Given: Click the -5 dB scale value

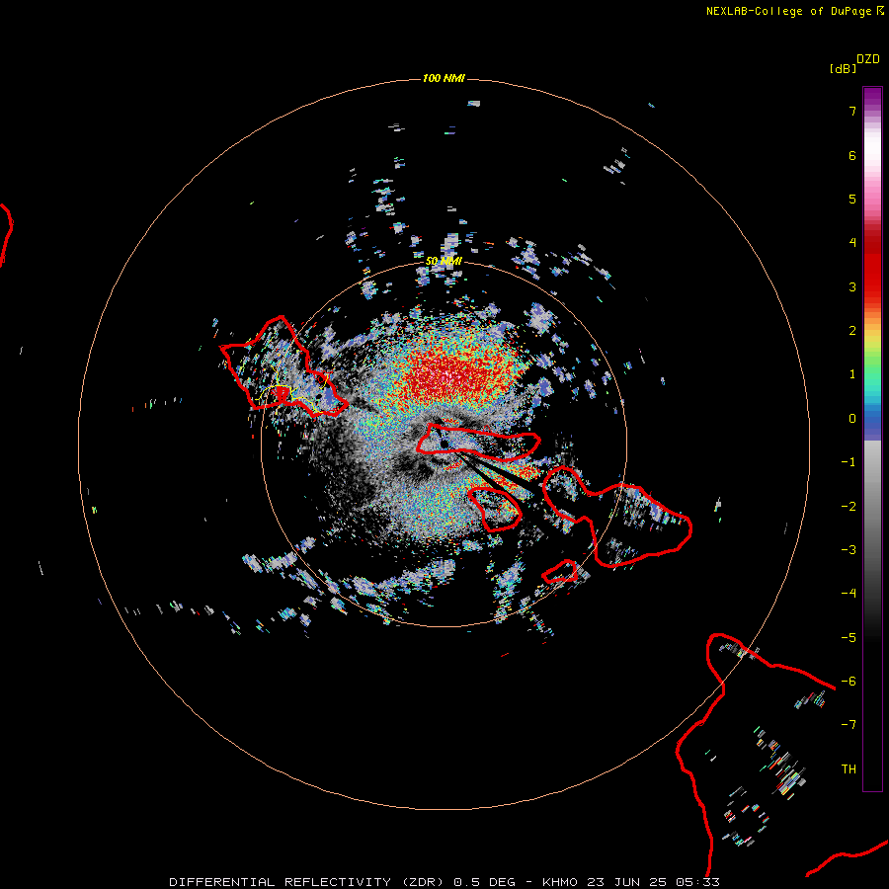Looking at the screenshot, I should click(x=849, y=638).
